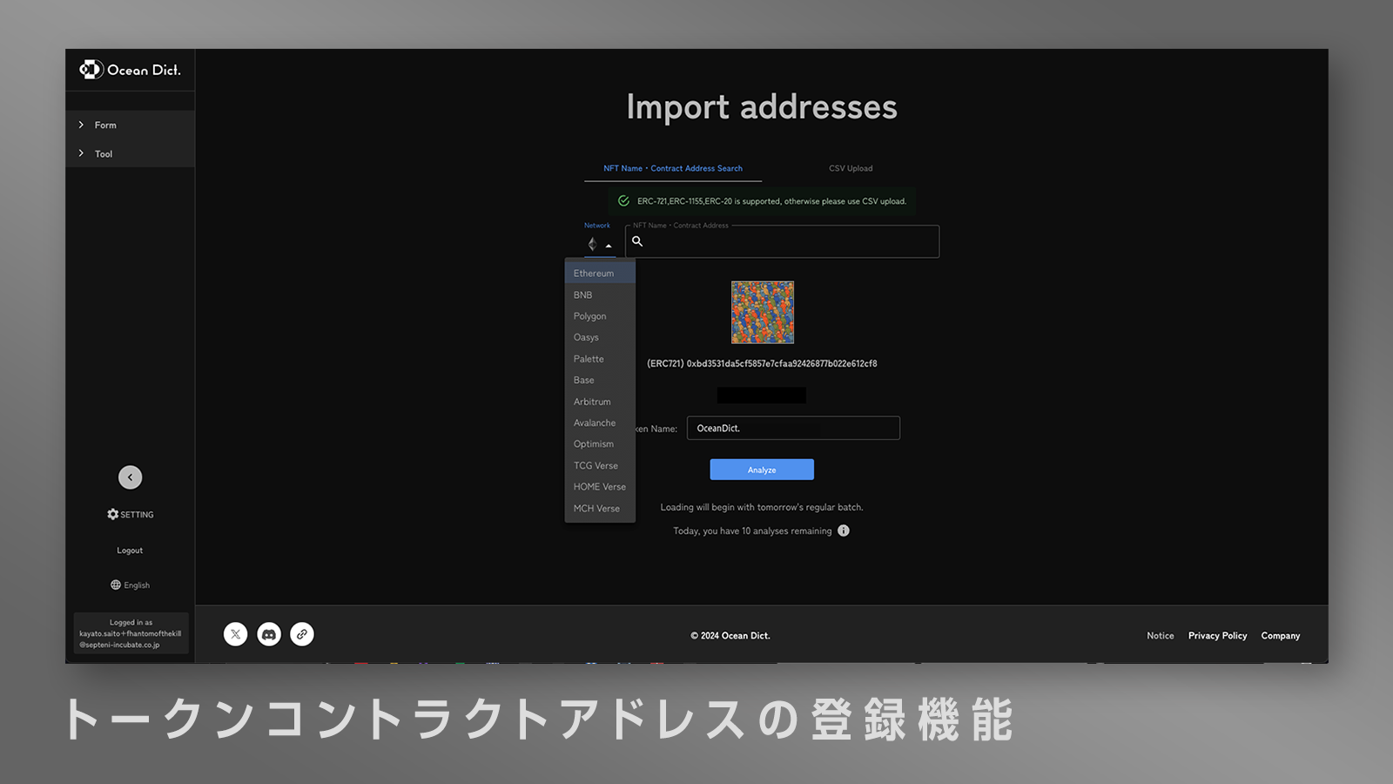Viewport: 1393px width, 784px height.
Task: Select MCH Verse network option
Action: click(x=600, y=508)
